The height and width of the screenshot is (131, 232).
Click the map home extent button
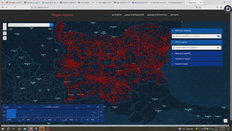5,33
